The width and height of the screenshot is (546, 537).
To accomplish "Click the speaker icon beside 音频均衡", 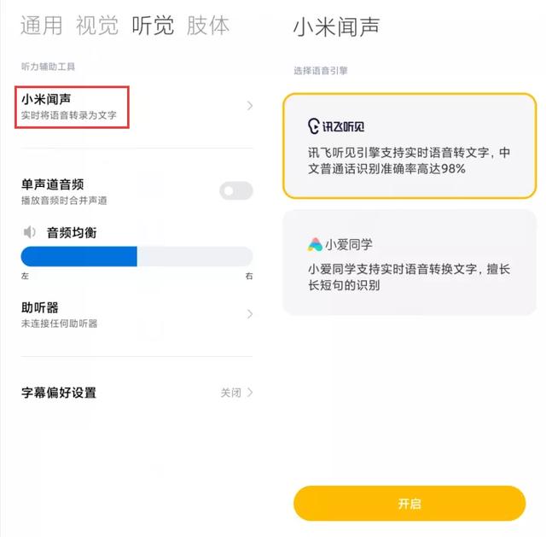I will 30,232.
